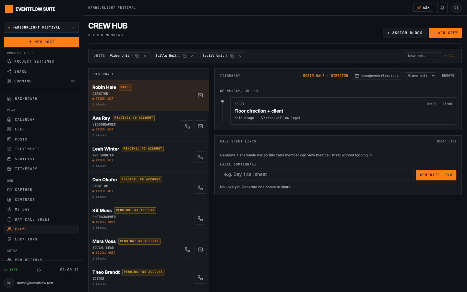Open the Ask assistant button
Viewport: 467px width, 292px height.
coord(423,7)
